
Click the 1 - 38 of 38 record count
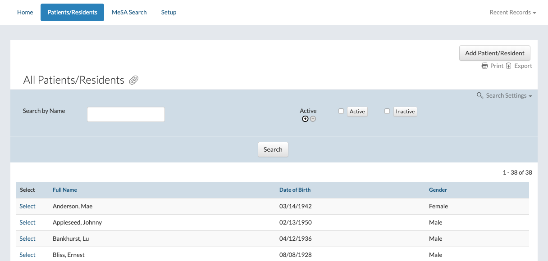pyautogui.click(x=517, y=172)
